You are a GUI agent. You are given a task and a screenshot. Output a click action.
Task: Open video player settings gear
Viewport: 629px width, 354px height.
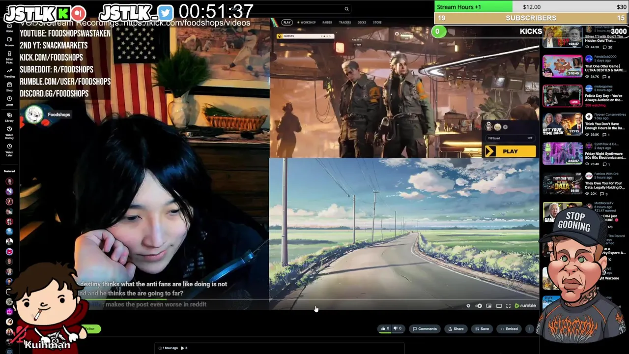coord(468,306)
